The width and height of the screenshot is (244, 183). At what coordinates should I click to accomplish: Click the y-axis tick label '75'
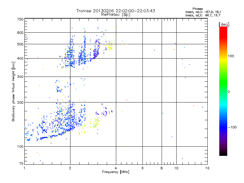[x=21, y=163]
